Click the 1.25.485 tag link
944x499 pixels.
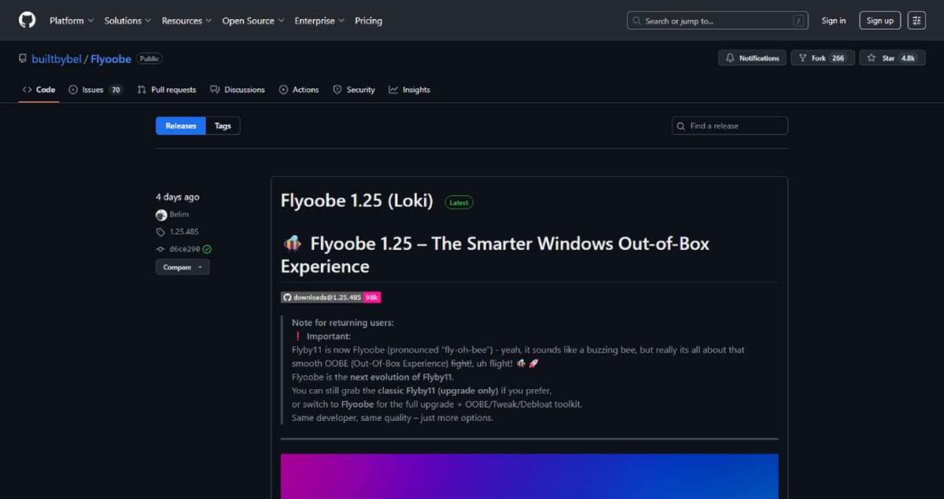(183, 232)
